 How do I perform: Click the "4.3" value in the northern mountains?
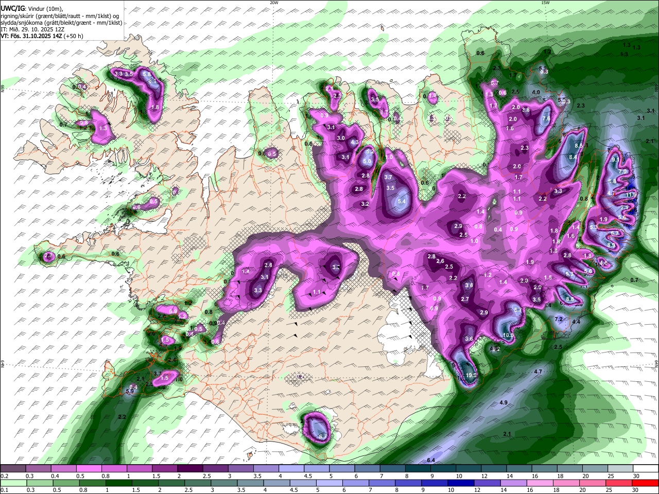point(355,143)
